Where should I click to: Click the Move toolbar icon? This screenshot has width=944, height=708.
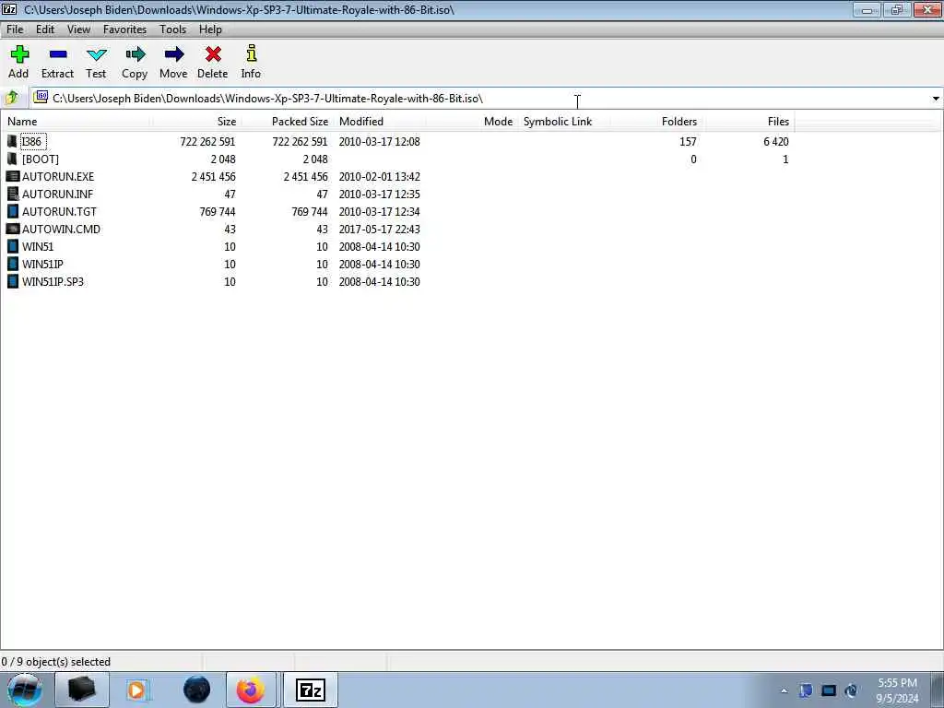coord(174,54)
